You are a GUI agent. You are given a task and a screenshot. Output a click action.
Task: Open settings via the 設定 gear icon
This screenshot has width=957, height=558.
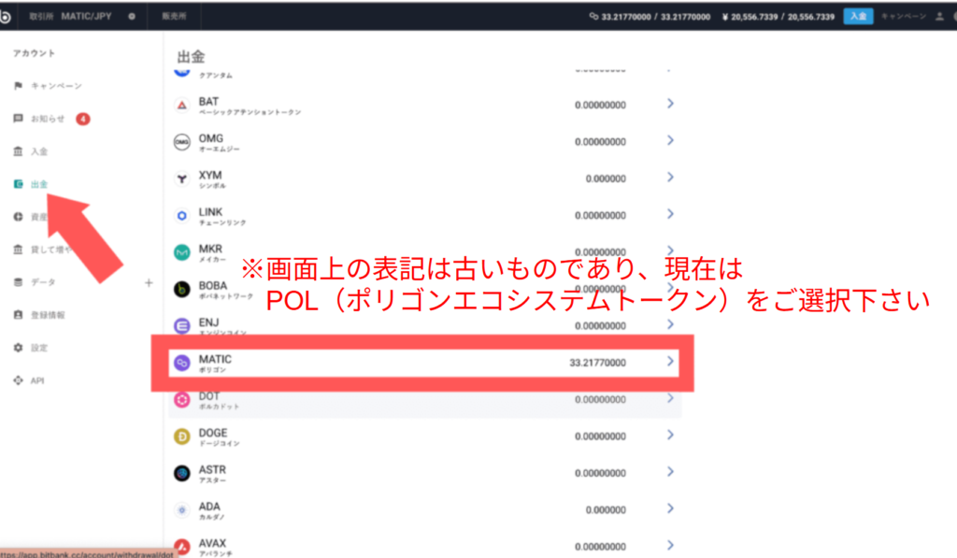tap(19, 348)
